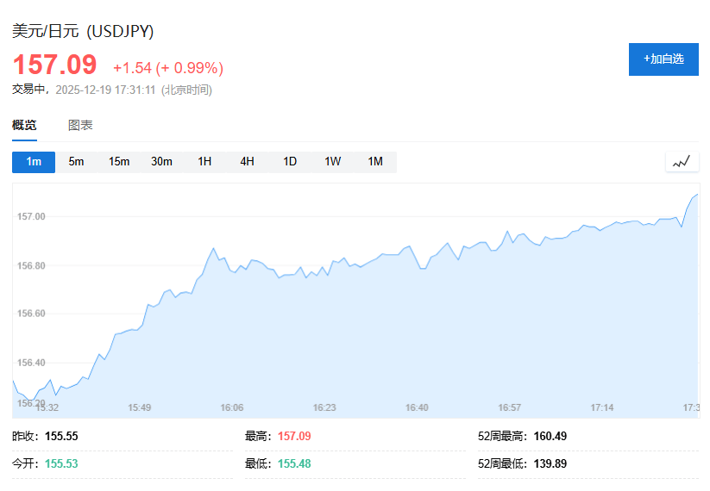Show the 1W weekly chart
710x491 pixels.
click(332, 162)
